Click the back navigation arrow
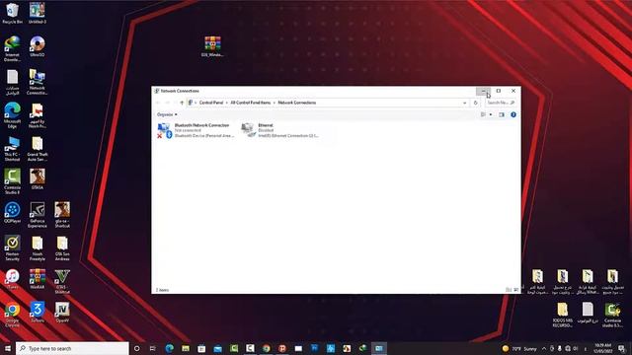Screen dimensions: 632x355 [158, 103]
